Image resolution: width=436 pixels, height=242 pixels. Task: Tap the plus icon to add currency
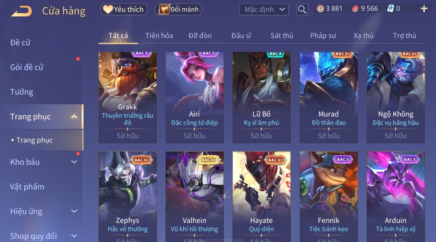pyautogui.click(x=424, y=9)
